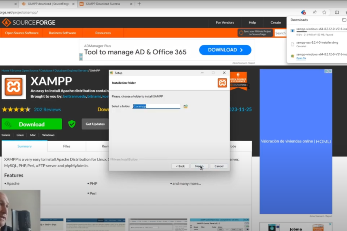Click the green Download button
Image resolution: width=347 pixels, height=231 pixels.
(32, 124)
